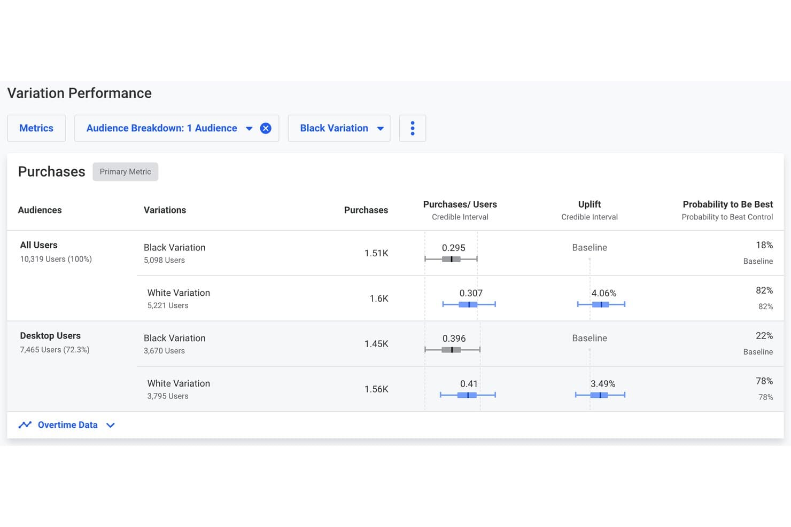Click the 82% probability to be best
This screenshot has height=527, width=791.
click(x=764, y=290)
